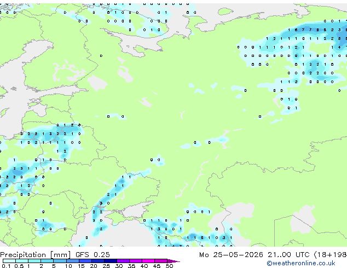Select the "50" legend value label
The image size is (347, 268).
tap(169, 266)
